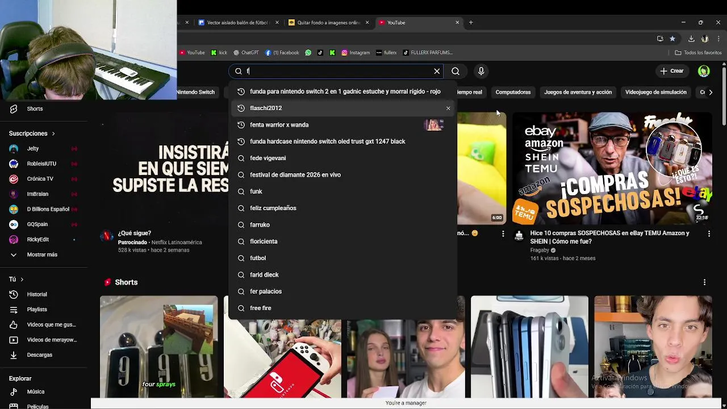Screen dimensions: 727x409
Task: Open the kick bookmark
Action: coord(219,53)
